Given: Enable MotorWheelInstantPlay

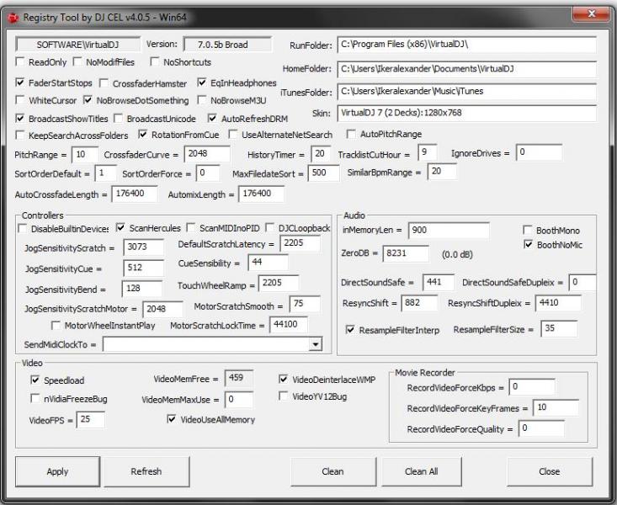Looking at the screenshot, I should coord(56,325).
